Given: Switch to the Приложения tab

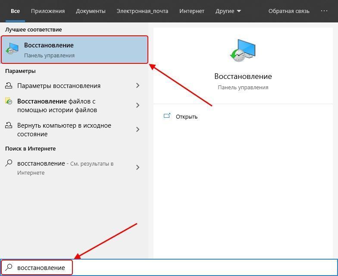Looking at the screenshot, I should point(48,11).
